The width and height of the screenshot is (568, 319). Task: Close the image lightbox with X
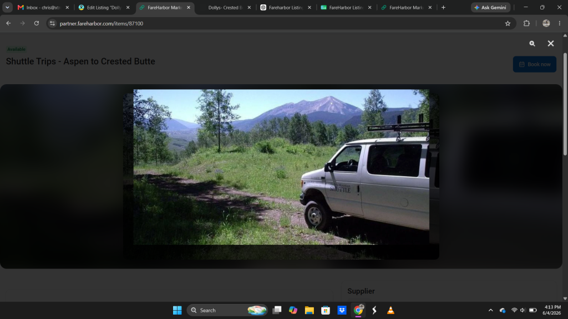coord(551,43)
